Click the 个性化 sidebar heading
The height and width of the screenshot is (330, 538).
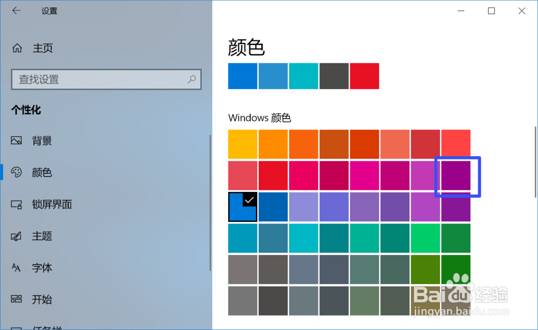pyautogui.click(x=26, y=110)
